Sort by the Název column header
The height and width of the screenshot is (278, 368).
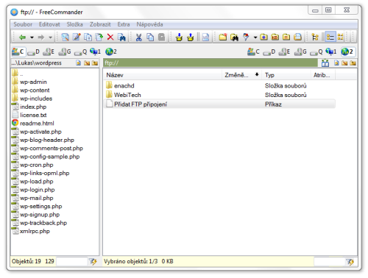[x=163, y=75]
